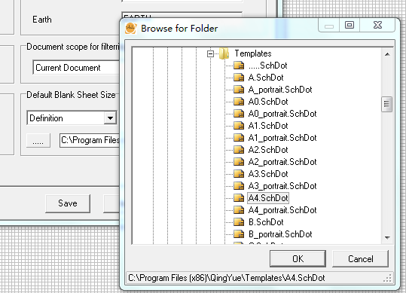Screen dimensions: 406x293
Task: Click the A3.SchDot template icon
Action: point(239,174)
